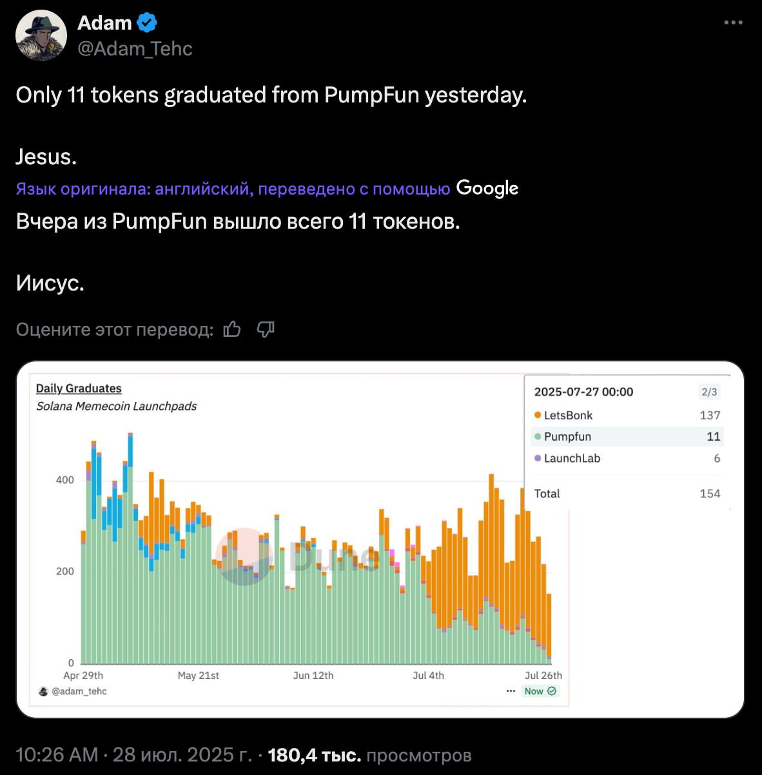Select the orange LetsBonk legend dot
This screenshot has width=762, height=775.
538,415
